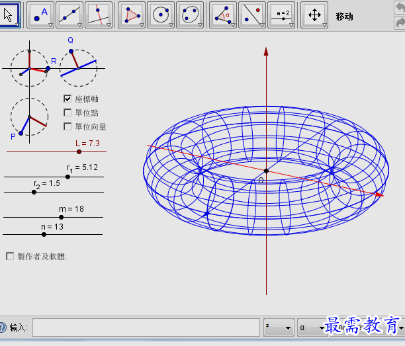This screenshot has height=346, width=405.
Task: Tick the 製作者及軟體 checkbox
Action: pyautogui.click(x=10, y=255)
